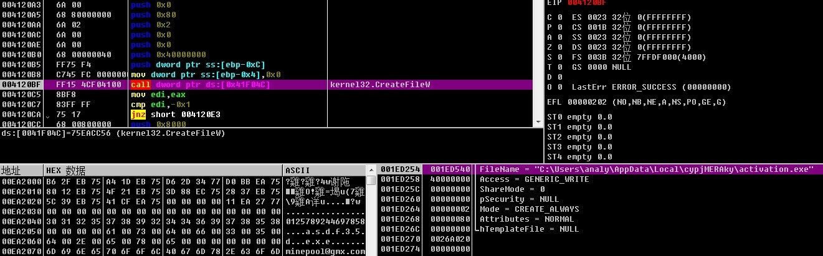Select dump row at address 00EA2000
This screenshot has width=823, height=256.
click(183, 181)
